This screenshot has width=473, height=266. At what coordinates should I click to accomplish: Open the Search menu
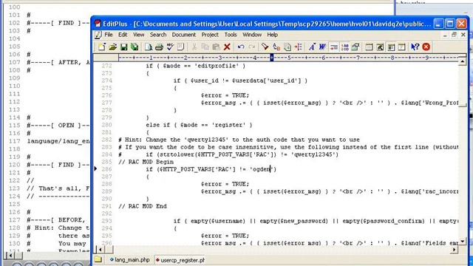pos(158,35)
